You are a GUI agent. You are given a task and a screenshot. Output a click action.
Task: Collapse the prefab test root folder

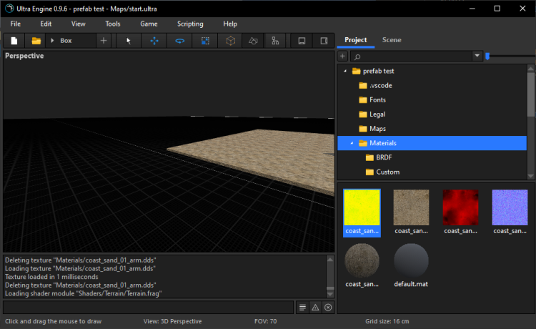[x=345, y=72]
